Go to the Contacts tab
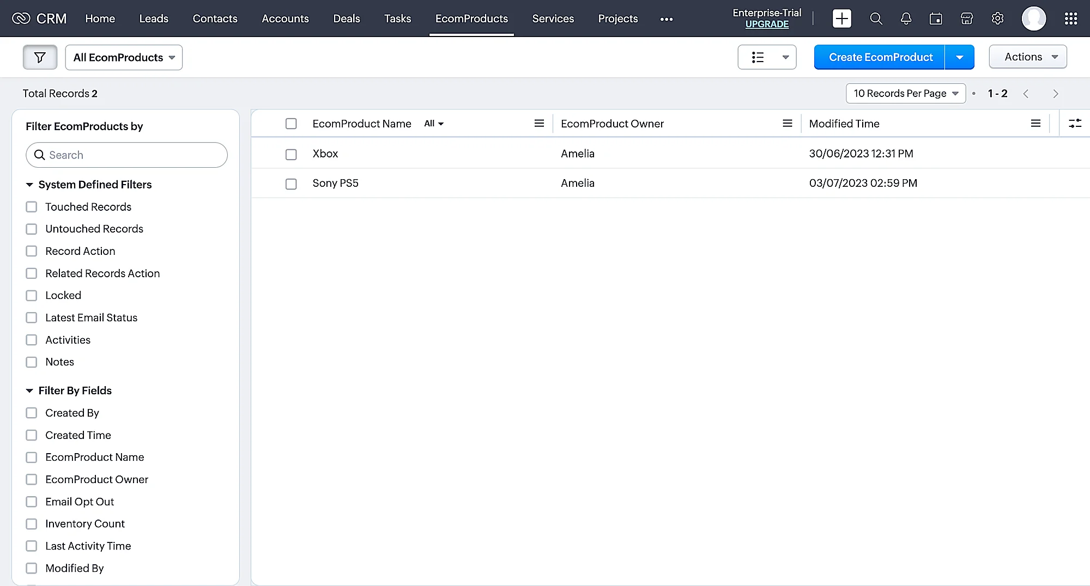The height and width of the screenshot is (586, 1090). pyautogui.click(x=215, y=19)
